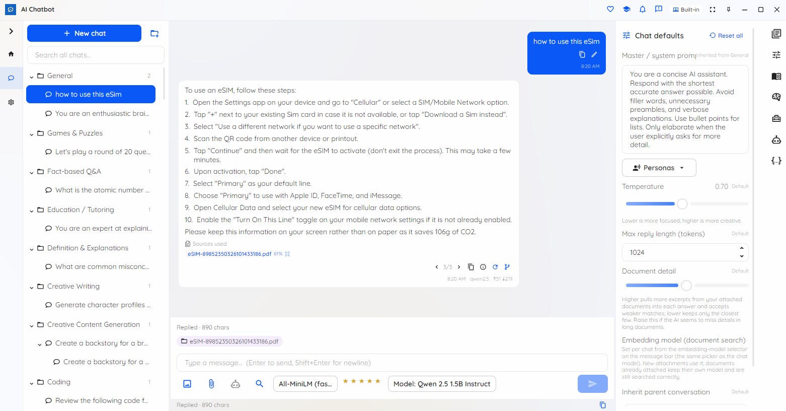Edit the user message with pencil icon
This screenshot has height=411, width=786.
tap(594, 54)
